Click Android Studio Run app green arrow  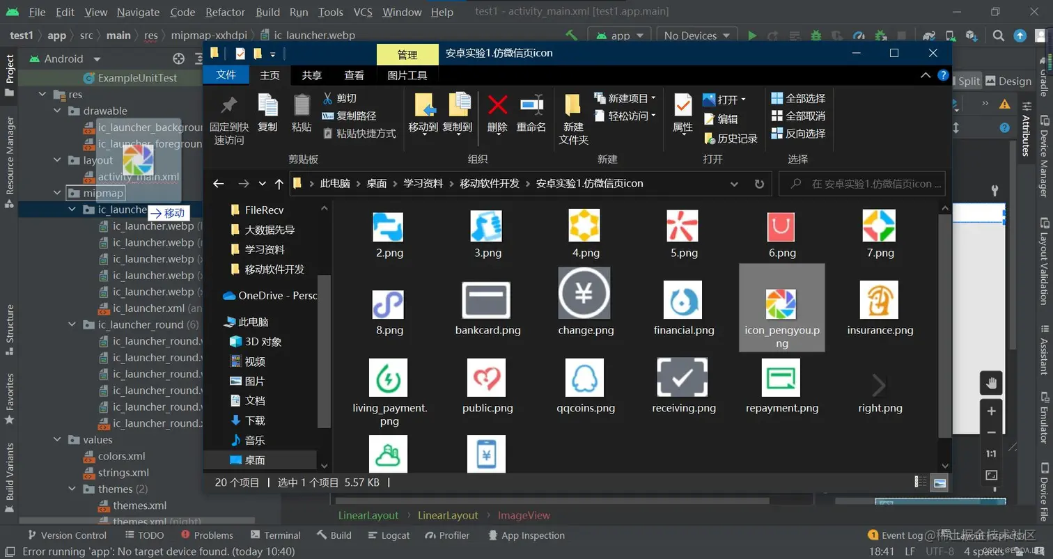(x=752, y=36)
